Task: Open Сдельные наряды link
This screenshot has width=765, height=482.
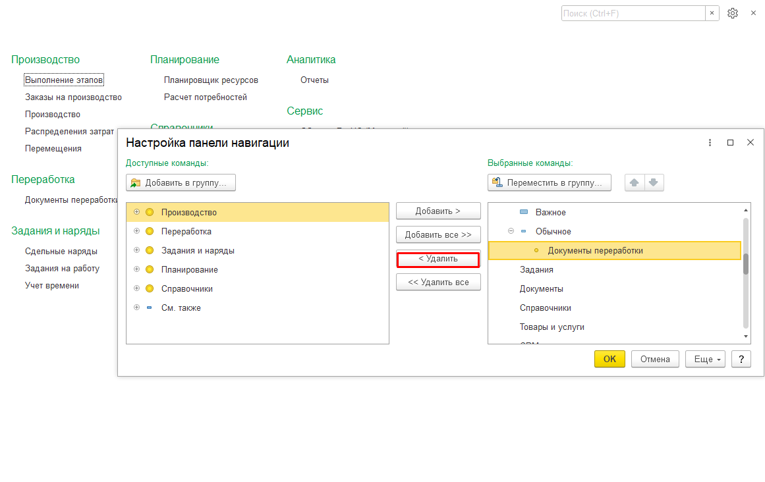Action: click(61, 251)
